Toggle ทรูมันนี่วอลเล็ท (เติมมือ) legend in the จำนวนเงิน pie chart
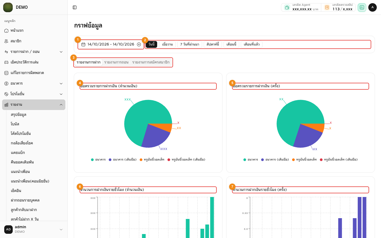 pyautogui.click(x=186, y=160)
